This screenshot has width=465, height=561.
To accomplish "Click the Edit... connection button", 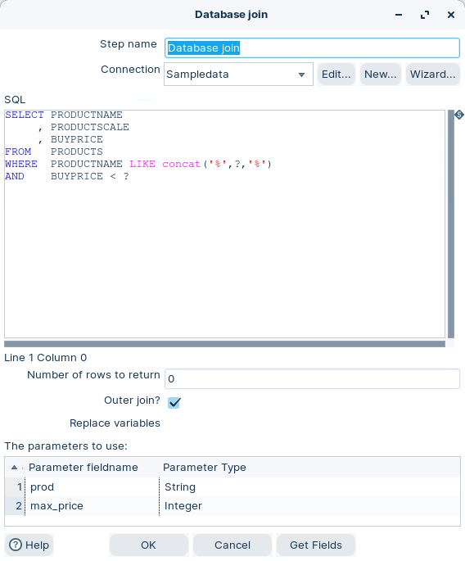I will tap(336, 74).
